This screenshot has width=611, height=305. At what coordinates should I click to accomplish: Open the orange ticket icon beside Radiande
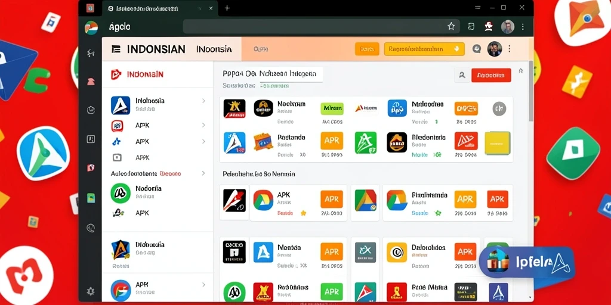click(x=263, y=142)
